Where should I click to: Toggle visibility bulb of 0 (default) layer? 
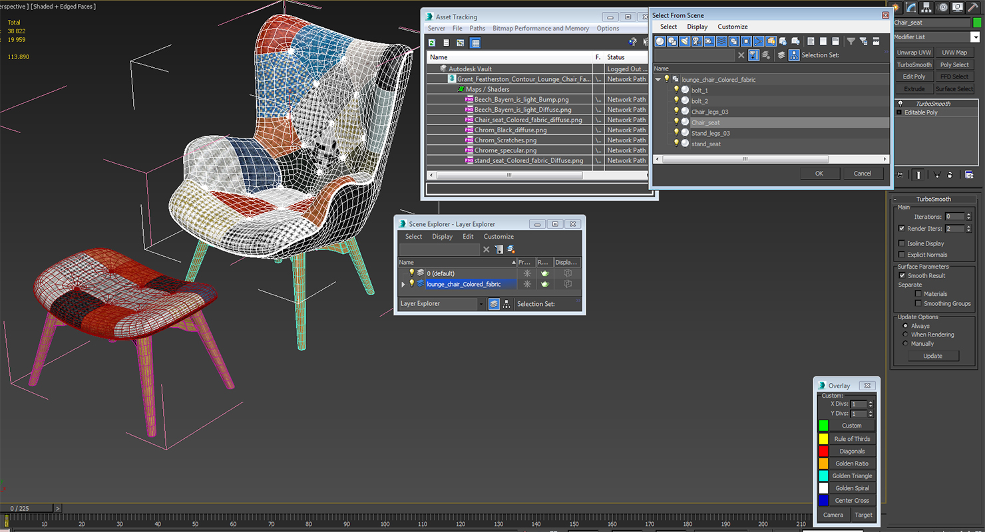point(411,273)
